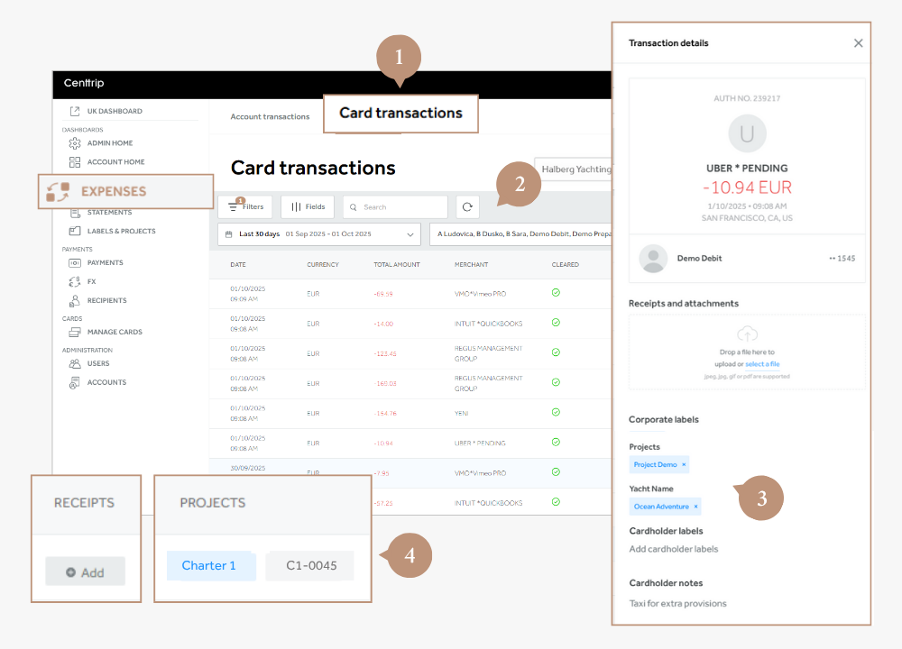This screenshot has height=649, width=902.
Task: Click the Manage Cards sidebar icon
Action: point(75,333)
